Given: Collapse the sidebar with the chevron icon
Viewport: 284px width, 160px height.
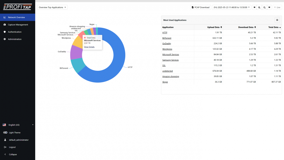Looking at the screenshot, I should coord(5,155).
